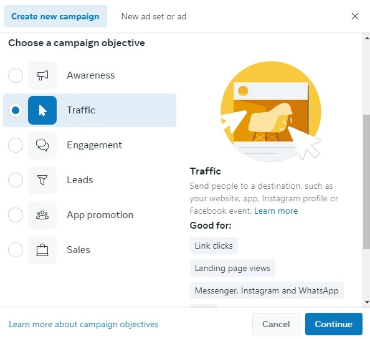This screenshot has height=339, width=370.
Task: Switch to Create new campaign tab
Action: 55,16
